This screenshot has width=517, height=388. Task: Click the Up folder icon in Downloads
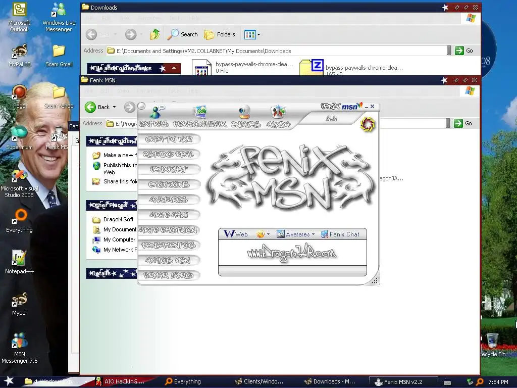pyautogui.click(x=154, y=34)
